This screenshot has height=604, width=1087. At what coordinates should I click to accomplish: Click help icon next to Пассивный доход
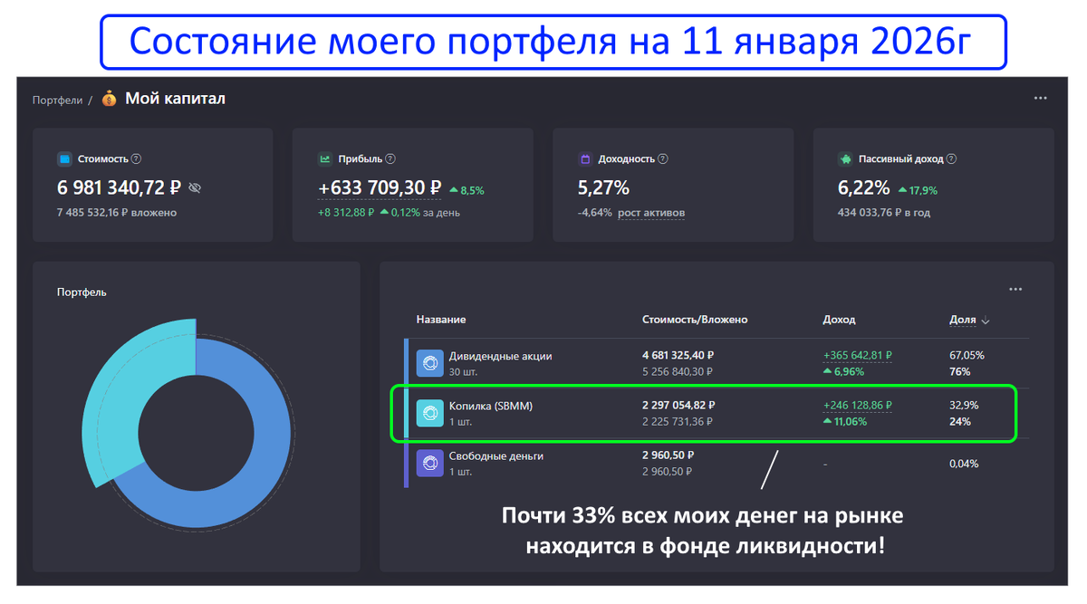click(x=951, y=158)
